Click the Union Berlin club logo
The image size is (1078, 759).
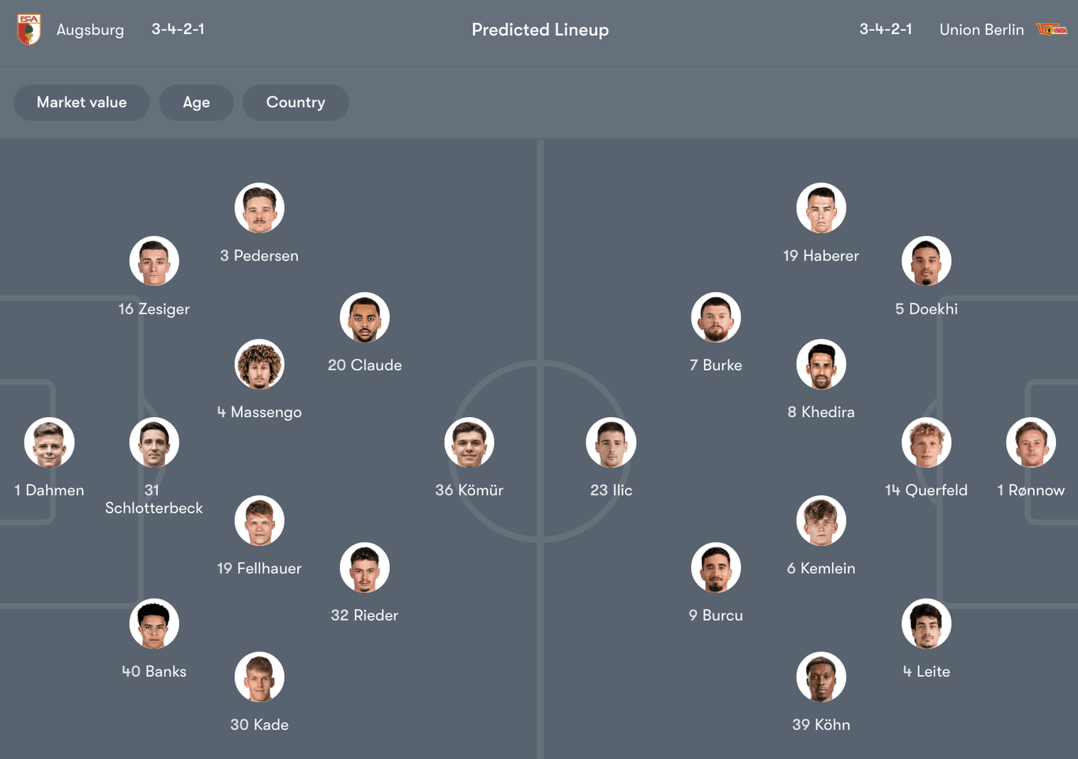click(x=1051, y=30)
